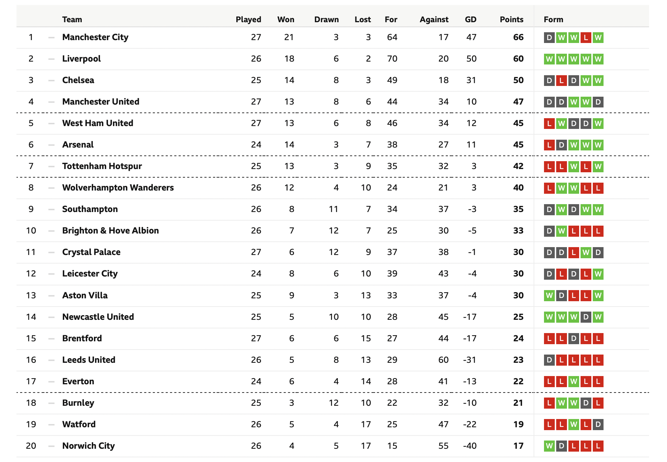Screen dimensions: 667x462
Task: Click the GD column header
Action: pos(471,19)
